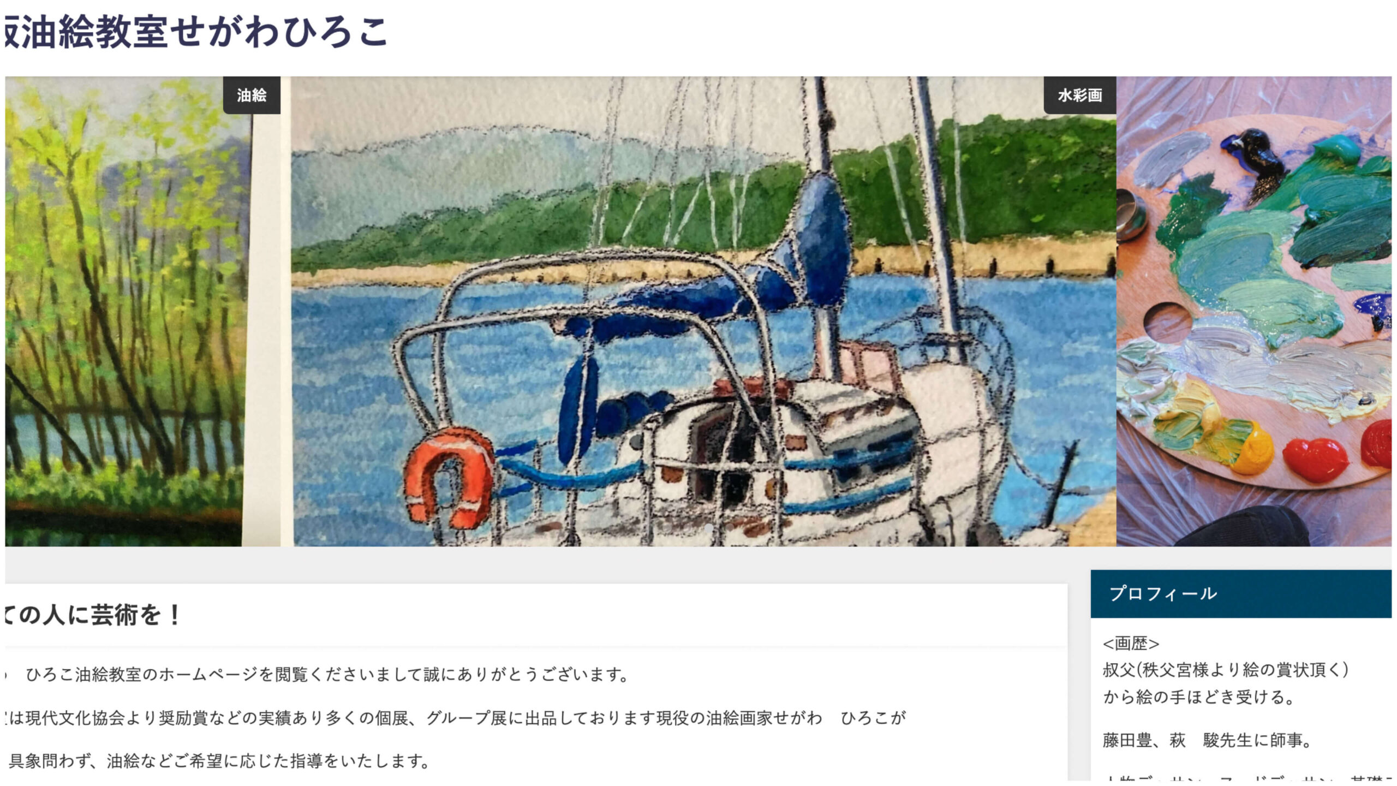Click the 叔父(秩父宮様より絵の賞状頂く) profile line
Screen dimensions: 1397x786
[x=1226, y=670]
